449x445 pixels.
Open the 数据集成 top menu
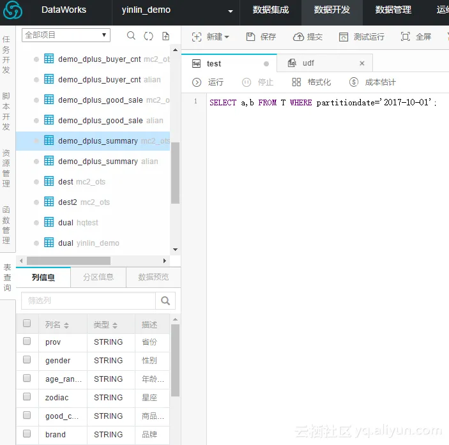[271, 10]
